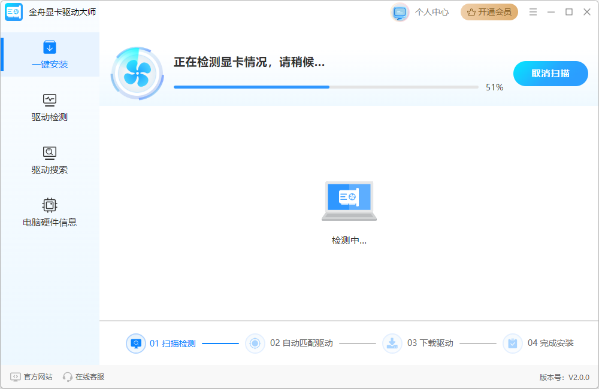This screenshot has height=389, width=599.
Task: Click the scan progress bar at 51%
Action: point(326,87)
